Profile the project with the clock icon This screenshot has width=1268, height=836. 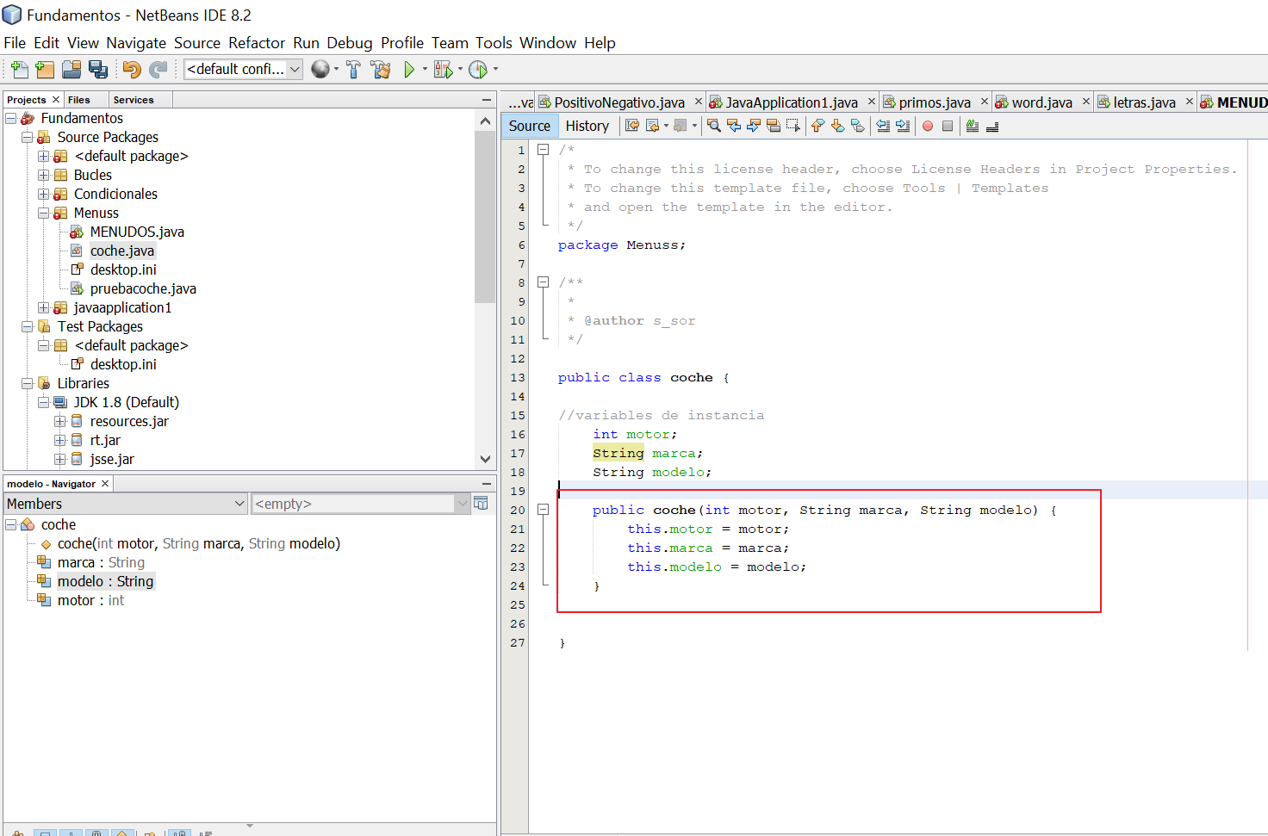478,70
